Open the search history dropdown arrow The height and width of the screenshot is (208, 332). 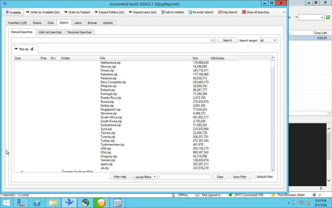tap(213, 40)
